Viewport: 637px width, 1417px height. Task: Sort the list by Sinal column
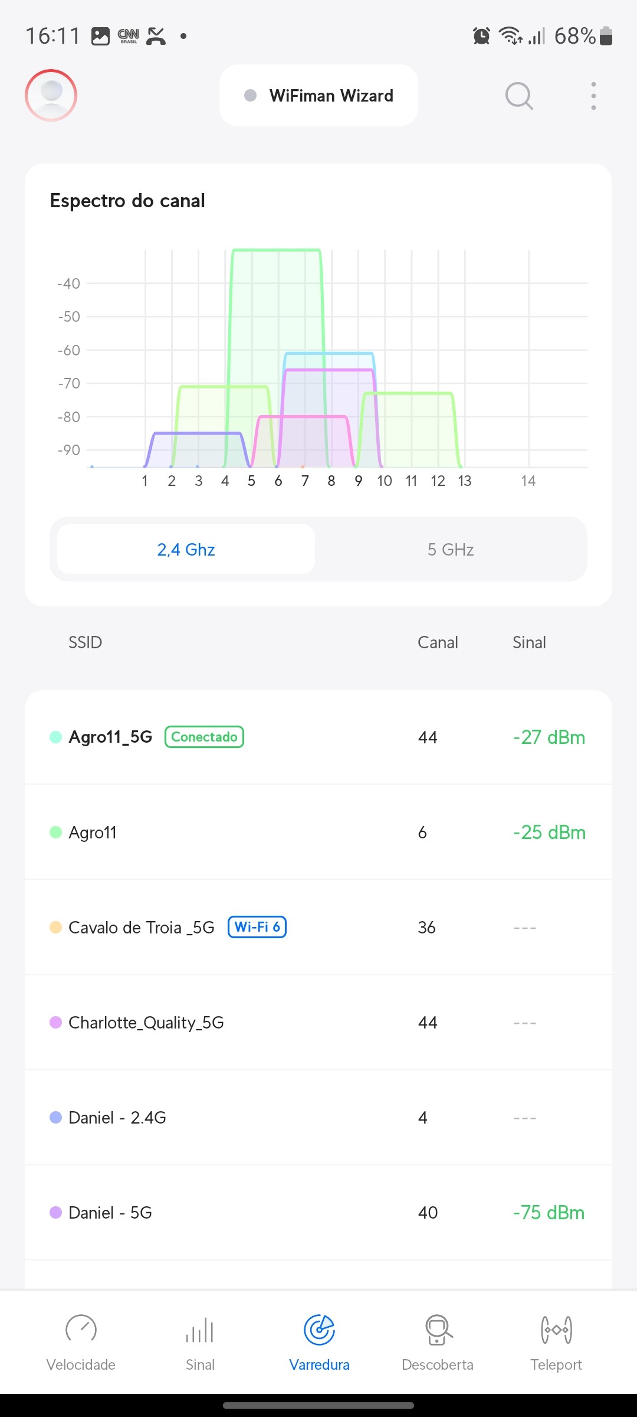529,642
